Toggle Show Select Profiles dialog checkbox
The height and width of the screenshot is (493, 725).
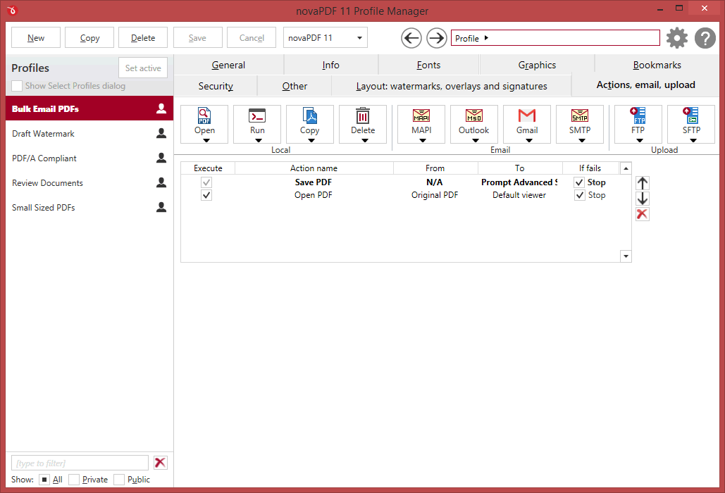17,86
